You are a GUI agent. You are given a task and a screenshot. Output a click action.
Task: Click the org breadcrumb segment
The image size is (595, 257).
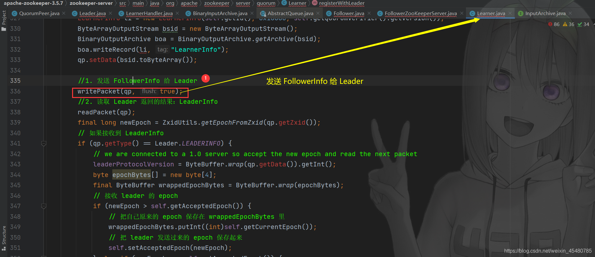tap(170, 3)
